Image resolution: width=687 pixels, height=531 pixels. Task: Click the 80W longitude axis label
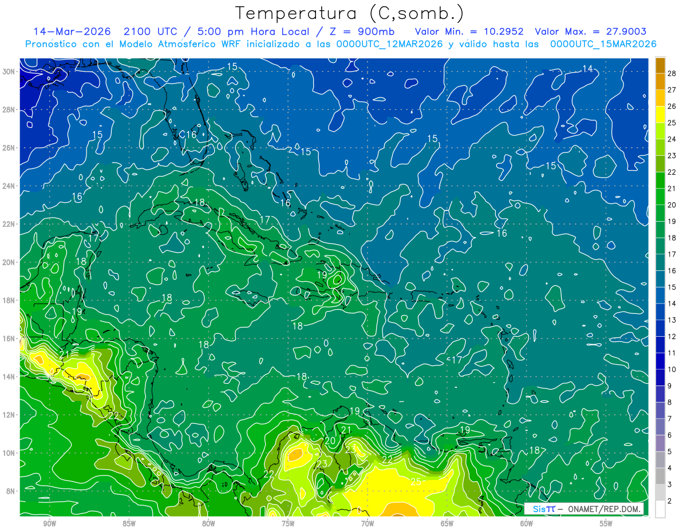coord(208,523)
